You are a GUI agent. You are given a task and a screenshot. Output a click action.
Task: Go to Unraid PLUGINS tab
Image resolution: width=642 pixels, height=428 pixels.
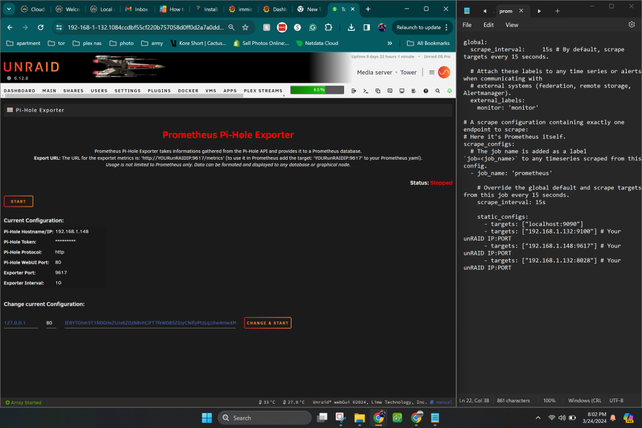pyautogui.click(x=159, y=91)
